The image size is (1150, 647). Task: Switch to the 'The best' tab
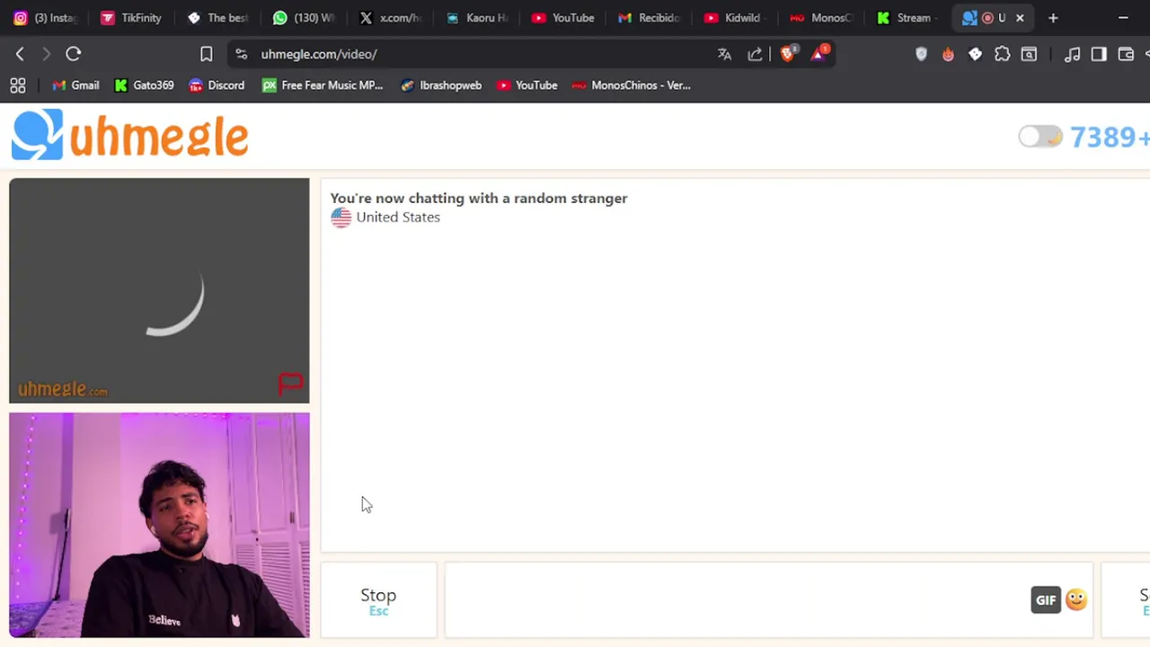click(x=218, y=18)
